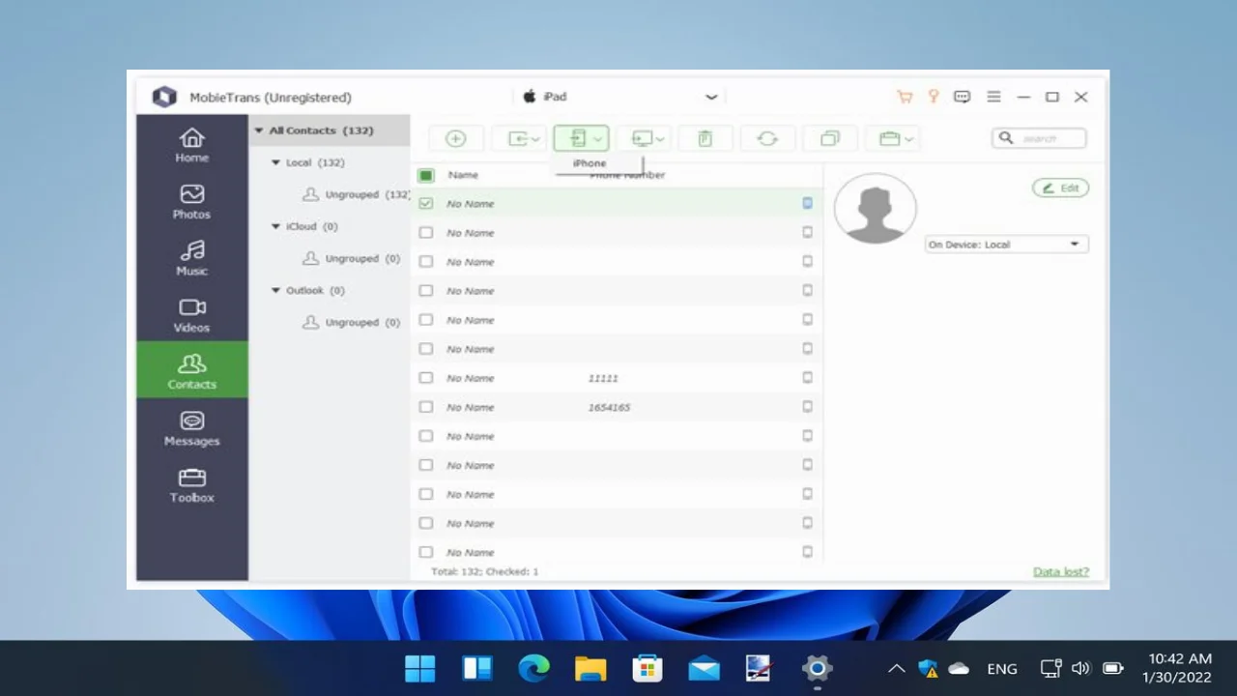Collapse the Outlook (0) tree node
The width and height of the screenshot is (1237, 696).
pyautogui.click(x=275, y=290)
